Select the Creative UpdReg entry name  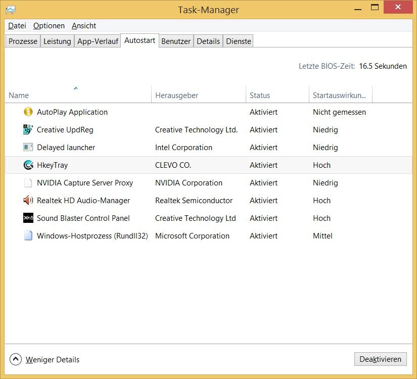tap(65, 130)
